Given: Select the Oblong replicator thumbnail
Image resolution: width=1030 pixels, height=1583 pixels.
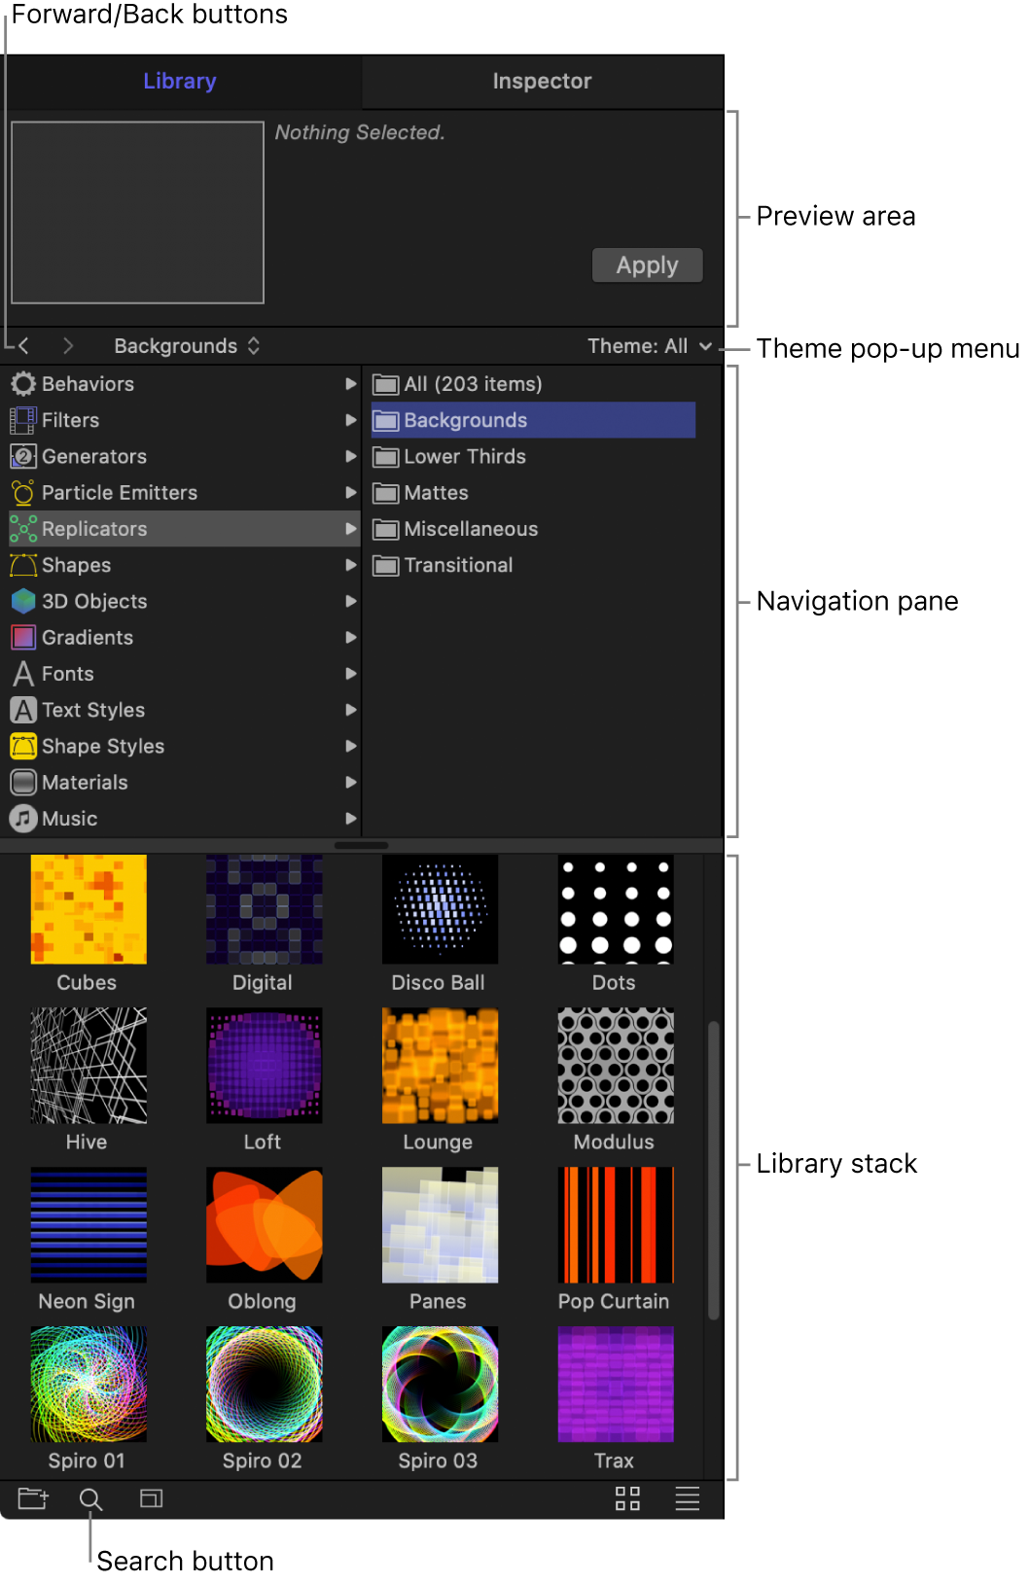Looking at the screenshot, I should tap(264, 1225).
